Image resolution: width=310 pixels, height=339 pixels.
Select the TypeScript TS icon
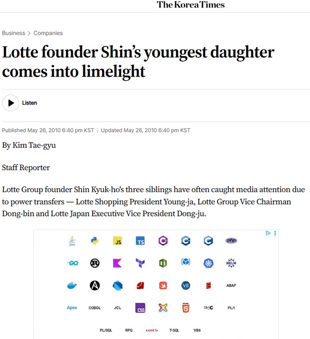[x=140, y=241]
